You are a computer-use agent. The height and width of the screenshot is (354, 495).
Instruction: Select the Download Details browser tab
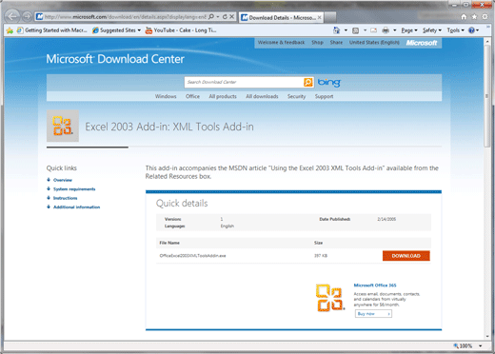pyautogui.click(x=281, y=17)
